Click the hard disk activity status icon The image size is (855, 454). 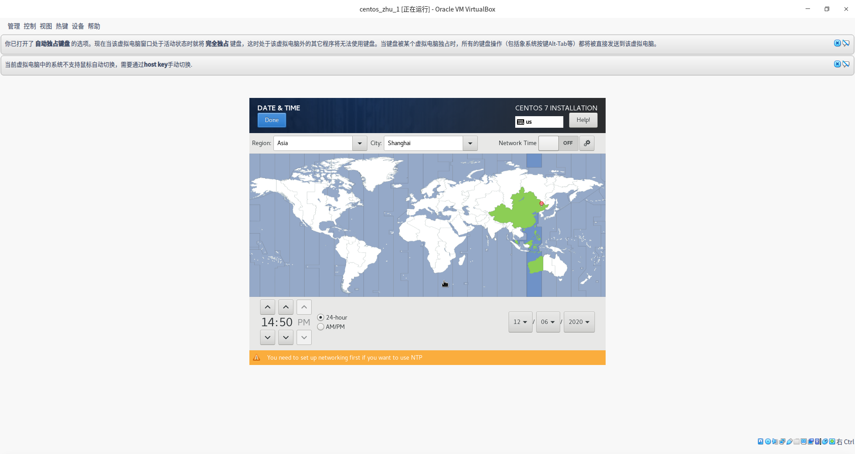761,442
